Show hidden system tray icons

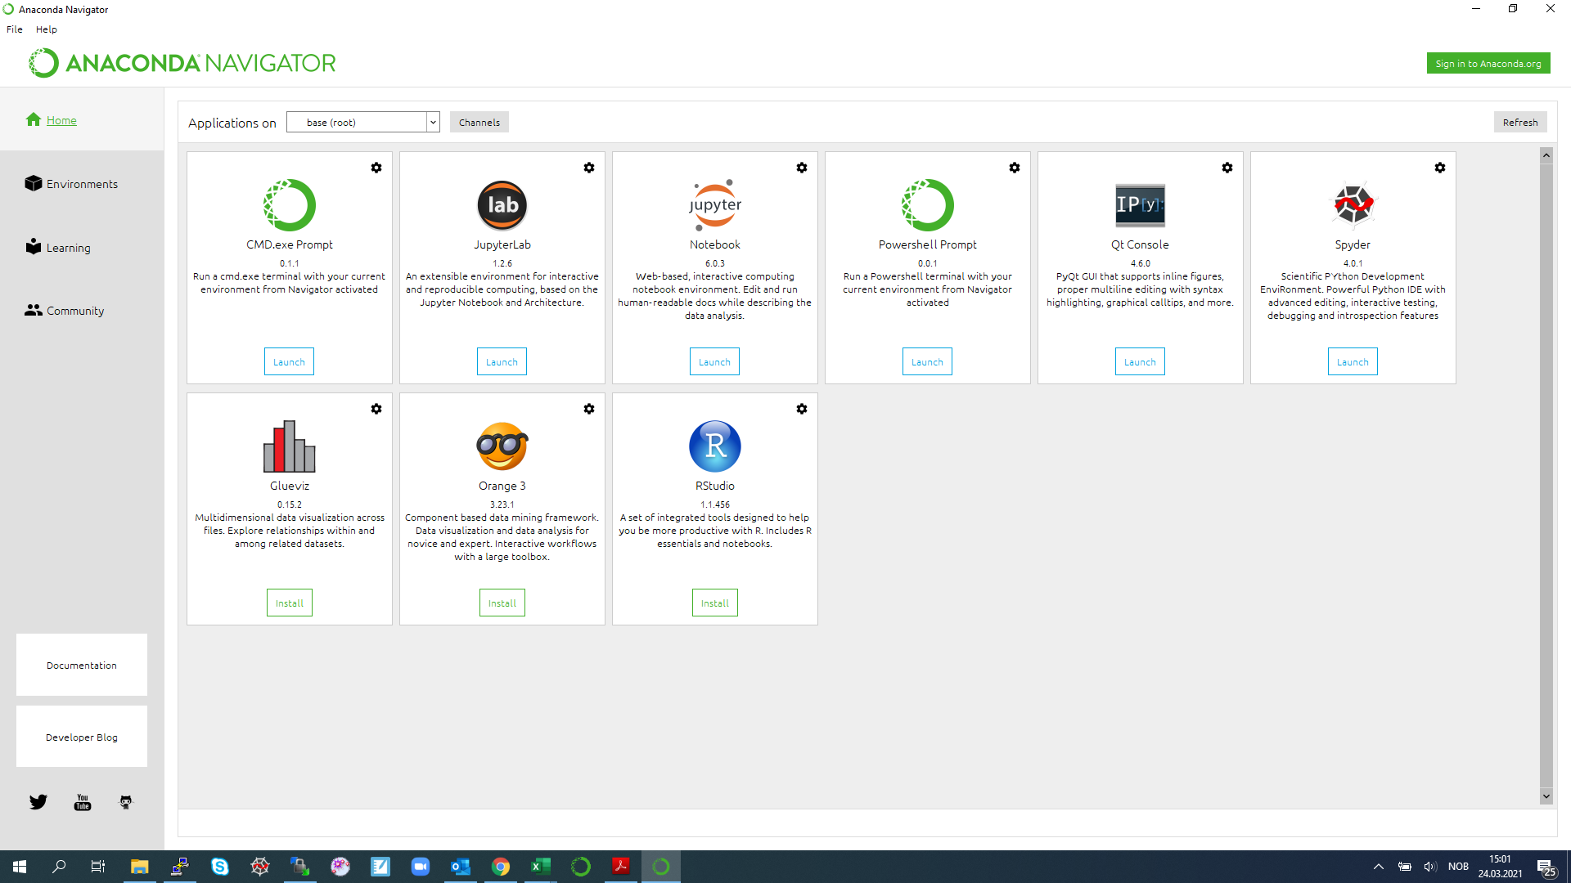pyautogui.click(x=1379, y=867)
